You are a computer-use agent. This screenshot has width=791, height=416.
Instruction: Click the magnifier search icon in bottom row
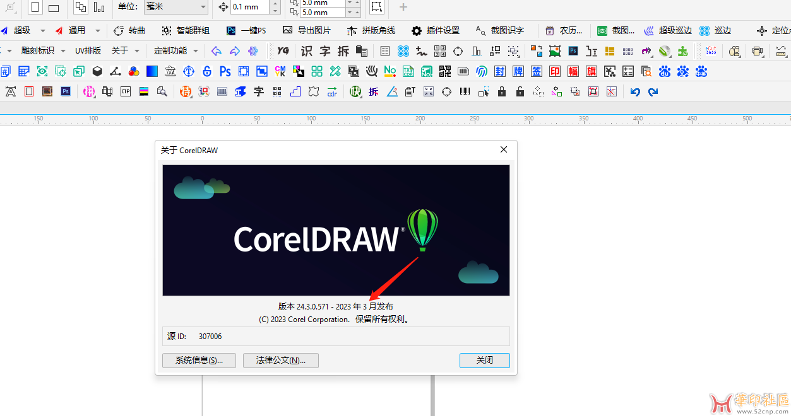click(x=162, y=92)
